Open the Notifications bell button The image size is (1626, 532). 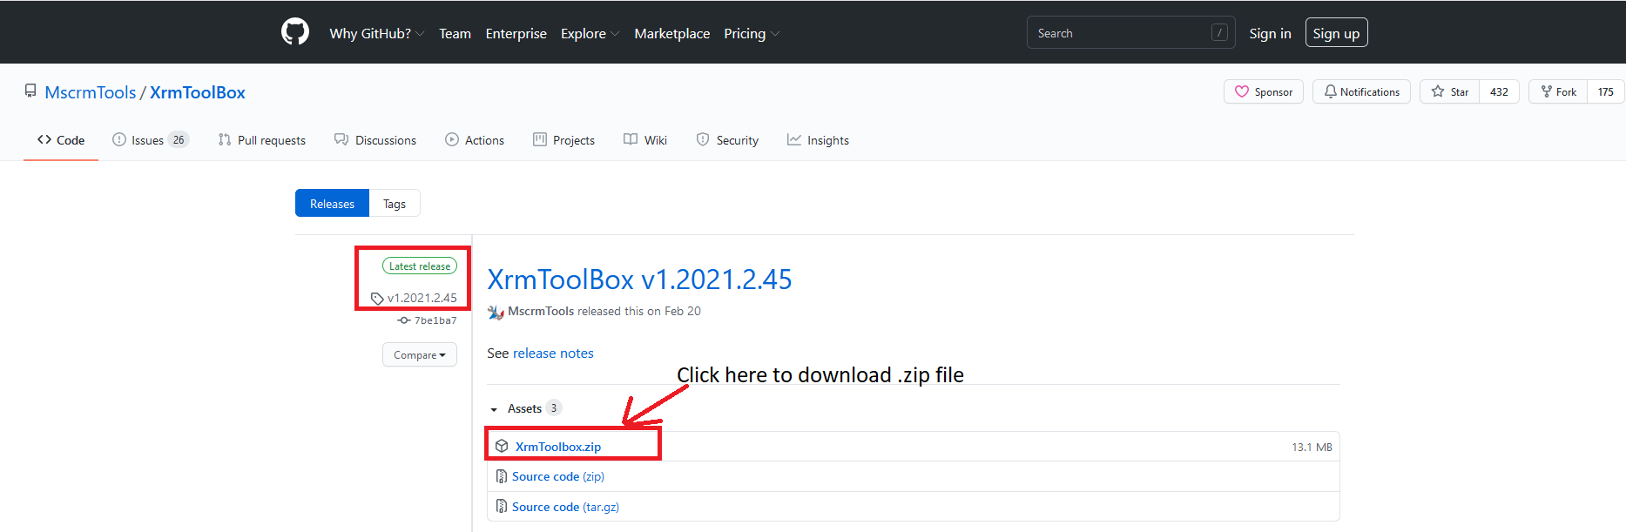(1361, 91)
